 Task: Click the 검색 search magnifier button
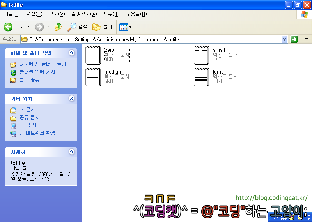(77, 26)
